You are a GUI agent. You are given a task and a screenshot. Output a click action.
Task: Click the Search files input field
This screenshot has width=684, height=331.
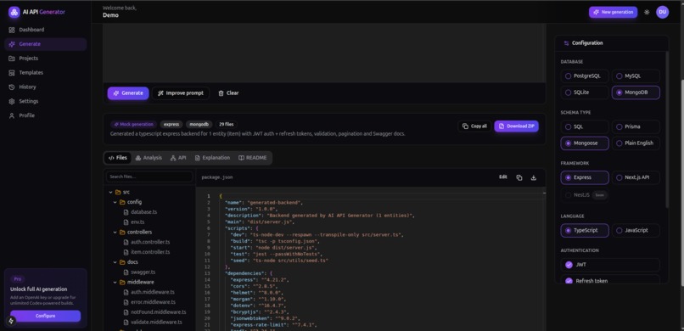149,177
